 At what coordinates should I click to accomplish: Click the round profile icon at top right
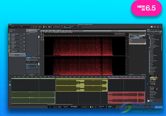point(152,27)
